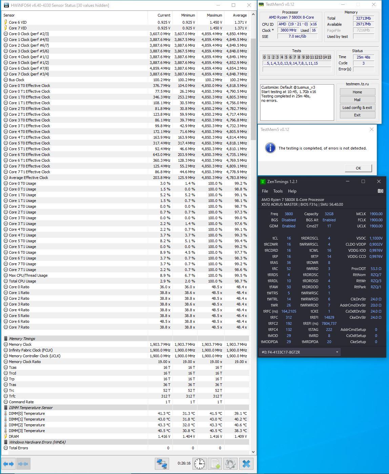Open Help menu in ZenTimings
Viewport: 389px width, 474px height.
(292, 191)
